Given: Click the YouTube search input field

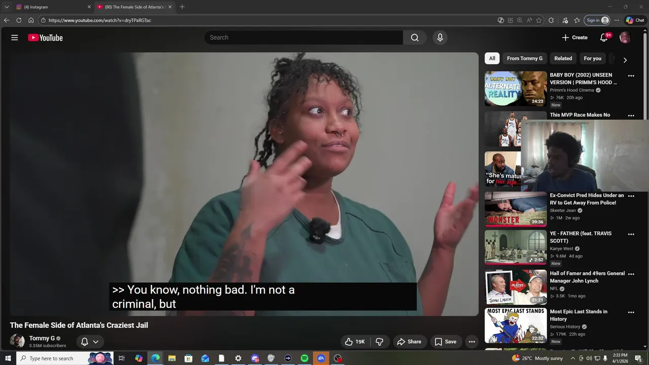Looking at the screenshot, I should [x=304, y=38].
